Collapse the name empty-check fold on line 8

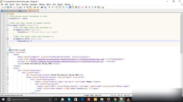[x=8, y=30]
